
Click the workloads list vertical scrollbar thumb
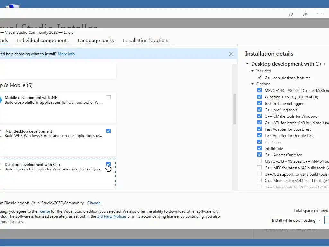(x=235, y=109)
